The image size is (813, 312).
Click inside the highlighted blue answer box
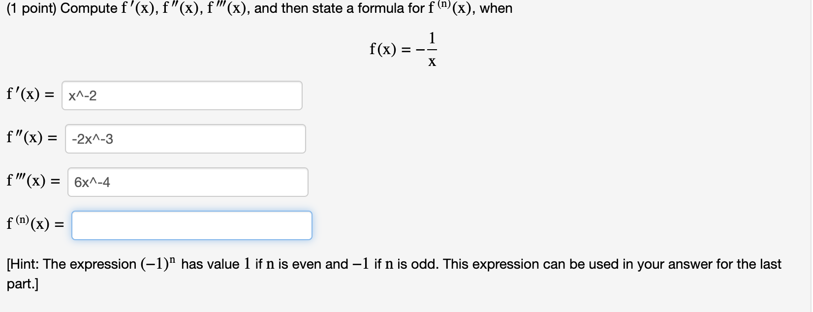(191, 225)
